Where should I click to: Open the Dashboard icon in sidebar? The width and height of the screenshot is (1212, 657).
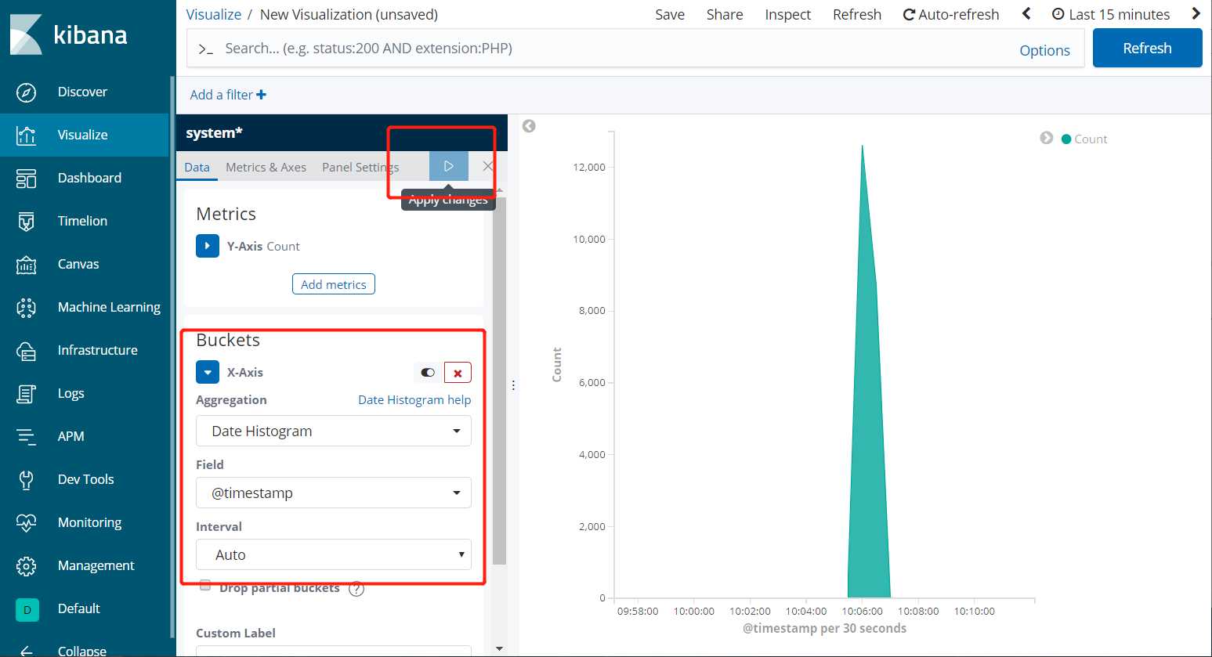click(x=26, y=178)
